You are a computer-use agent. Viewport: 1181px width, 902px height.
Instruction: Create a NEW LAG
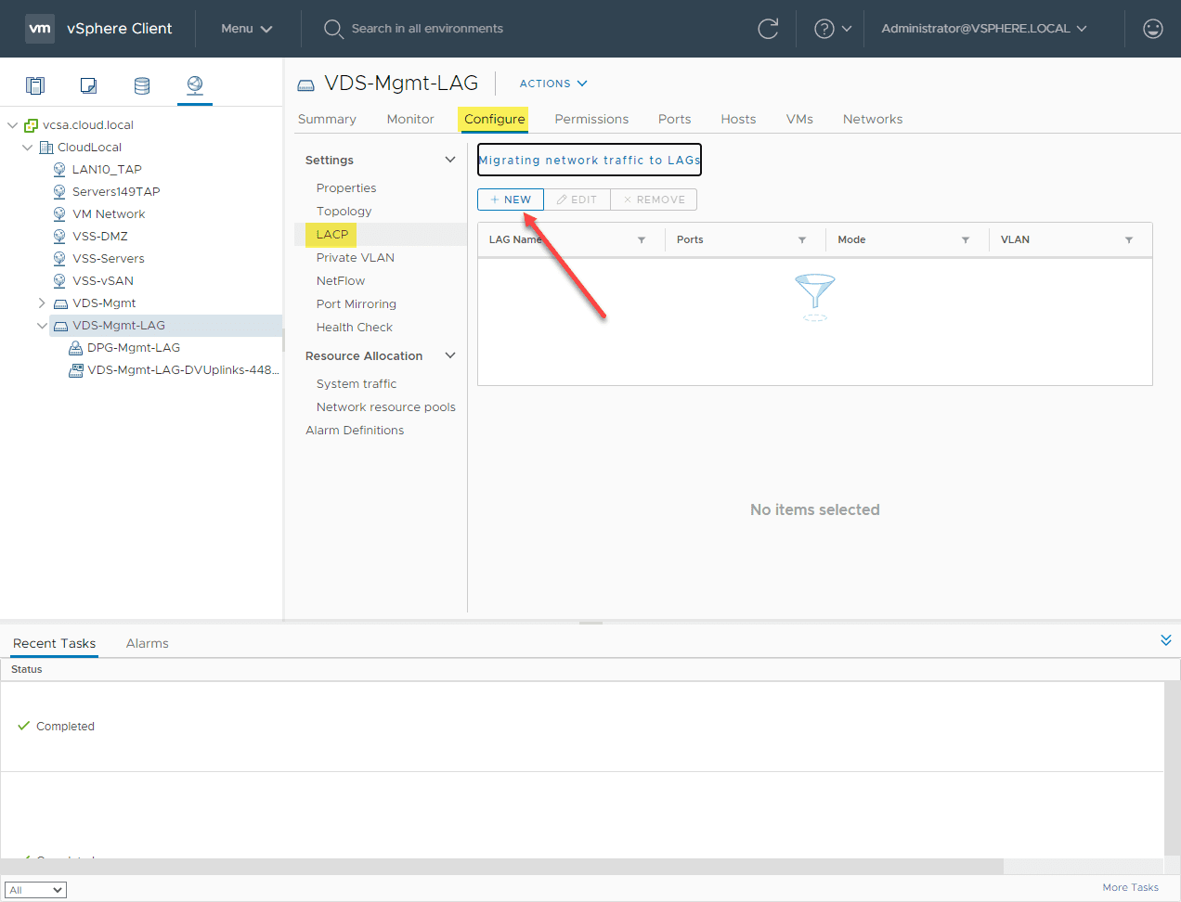[x=511, y=200]
